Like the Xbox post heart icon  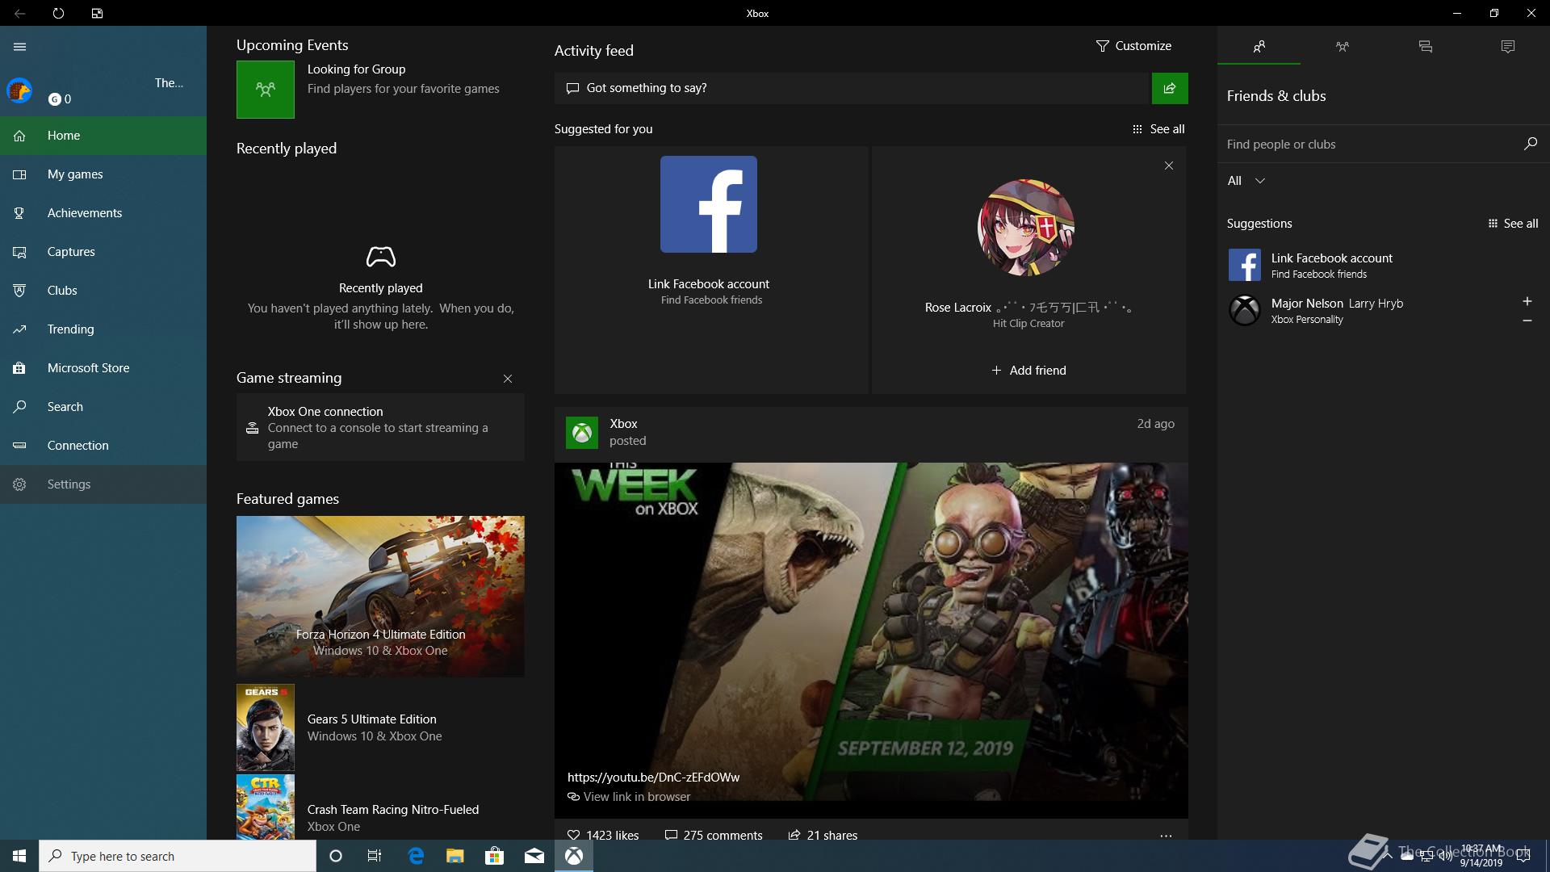click(x=574, y=835)
